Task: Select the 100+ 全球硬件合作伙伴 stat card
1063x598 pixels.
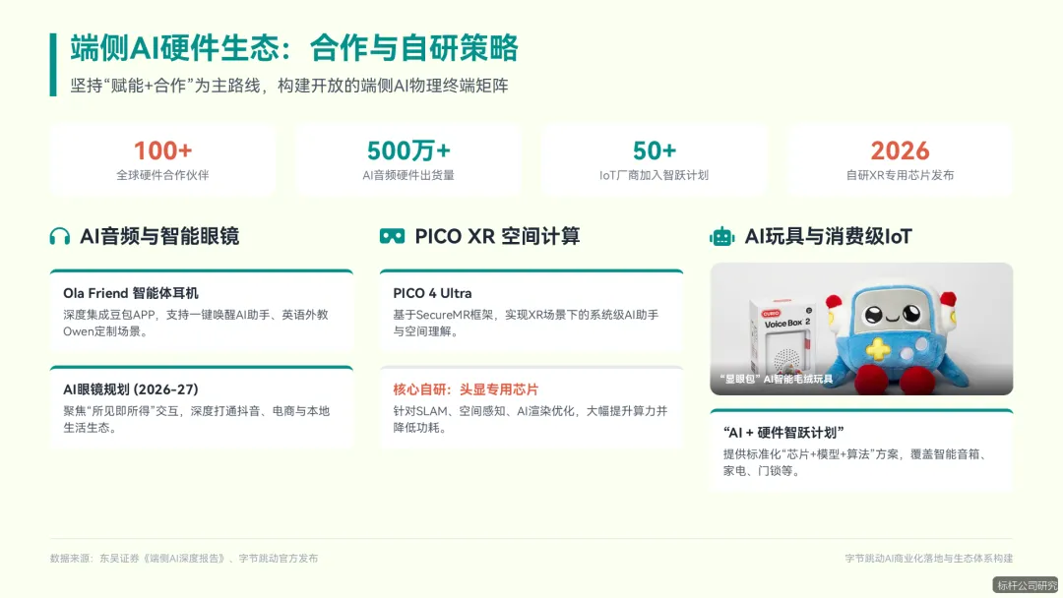Action: pos(162,160)
